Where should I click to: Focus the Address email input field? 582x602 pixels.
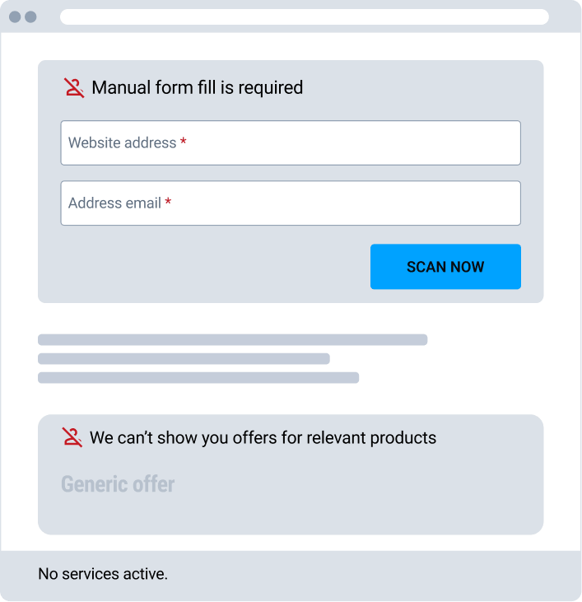291,203
